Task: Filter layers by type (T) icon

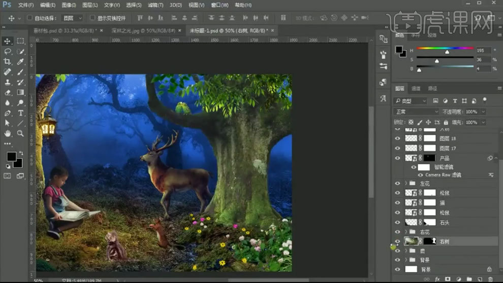Action: tap(455, 101)
